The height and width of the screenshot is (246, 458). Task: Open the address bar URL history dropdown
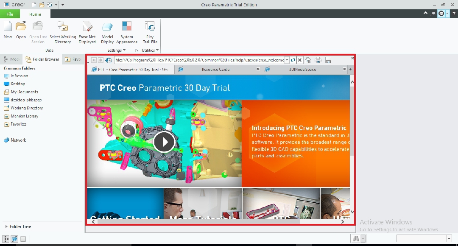click(287, 60)
